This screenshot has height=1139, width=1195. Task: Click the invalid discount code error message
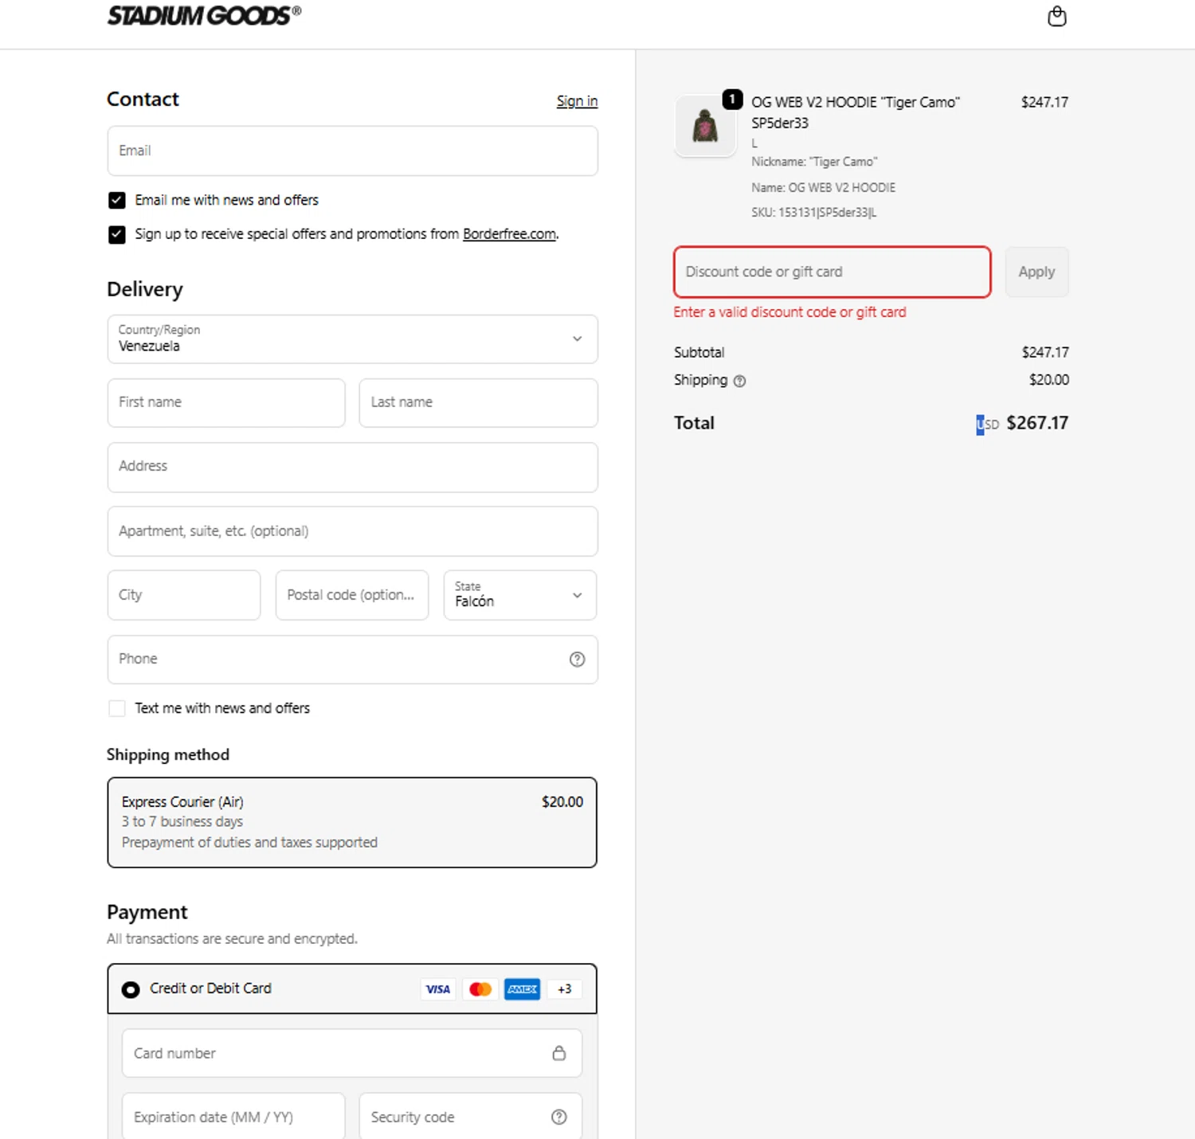point(789,312)
